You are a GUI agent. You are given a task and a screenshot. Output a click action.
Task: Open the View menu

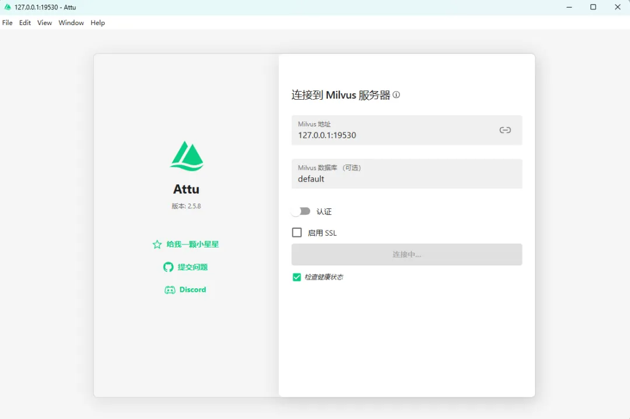[44, 23]
